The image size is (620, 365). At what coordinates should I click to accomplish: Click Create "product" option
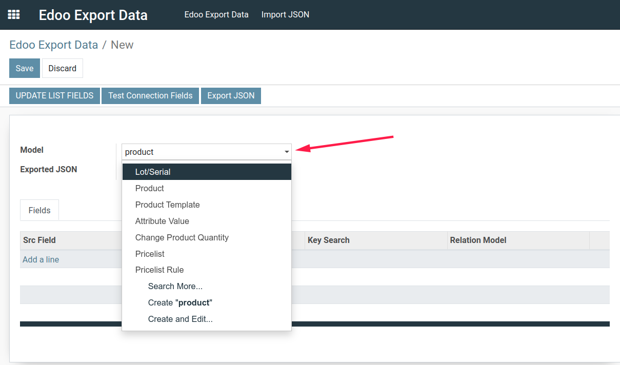(x=207, y=302)
